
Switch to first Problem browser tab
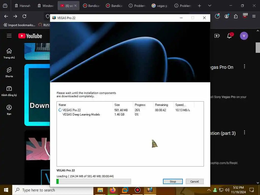137,6
